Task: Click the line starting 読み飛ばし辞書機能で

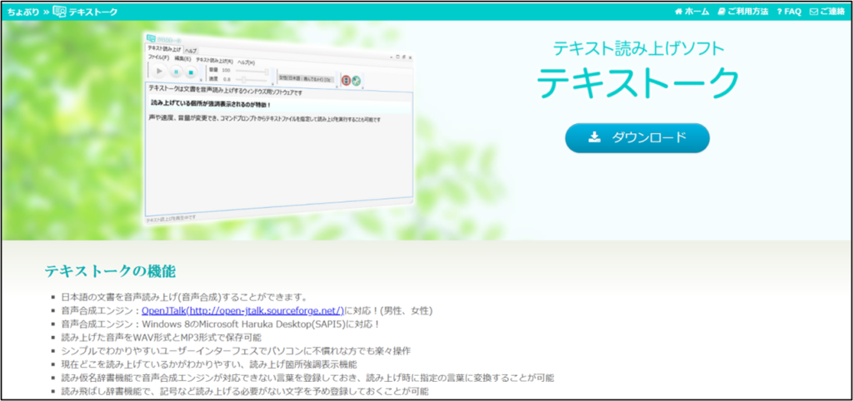Action: click(x=245, y=391)
